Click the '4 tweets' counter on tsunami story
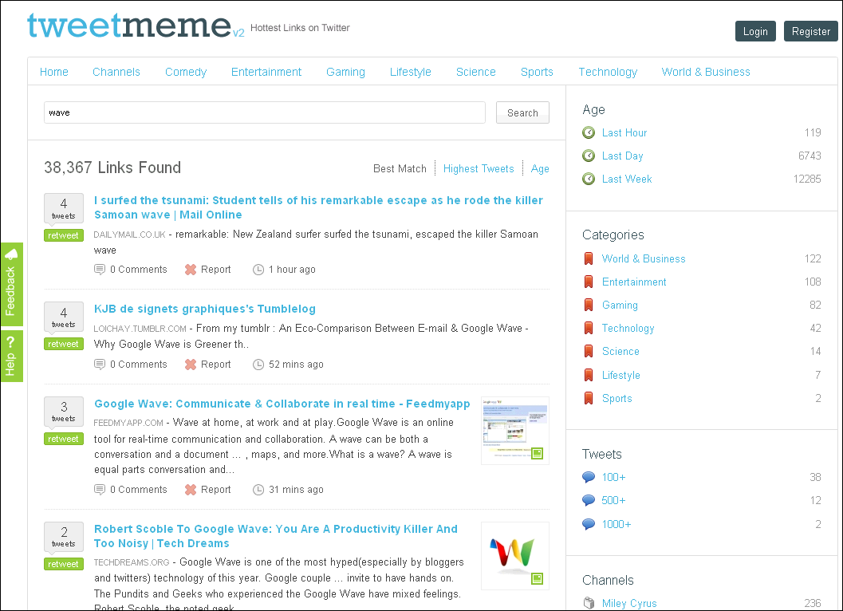843x611 pixels. [x=64, y=209]
